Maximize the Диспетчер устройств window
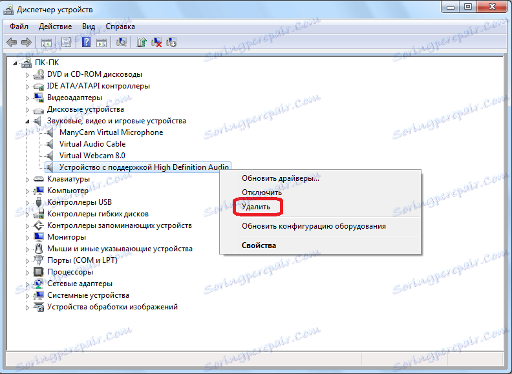The image size is (512, 374). [x=468, y=7]
